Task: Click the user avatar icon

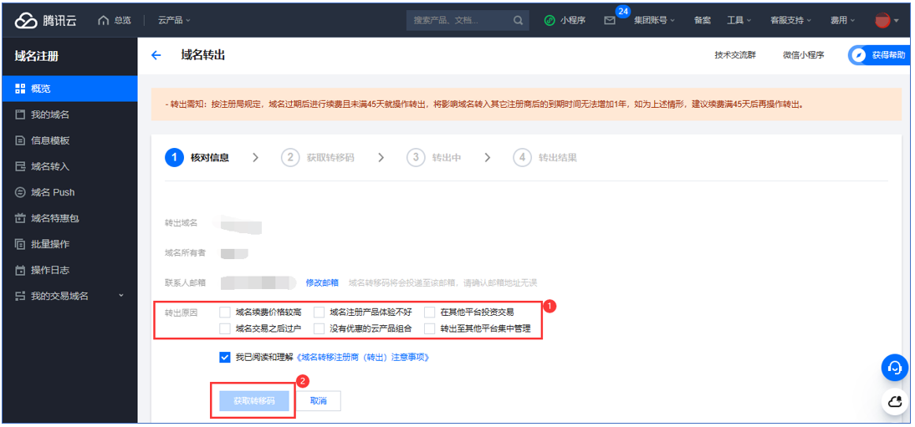Action: pyautogui.click(x=882, y=20)
